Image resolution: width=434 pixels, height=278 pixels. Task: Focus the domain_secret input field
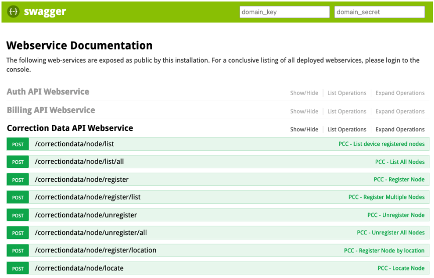pyautogui.click(x=379, y=12)
